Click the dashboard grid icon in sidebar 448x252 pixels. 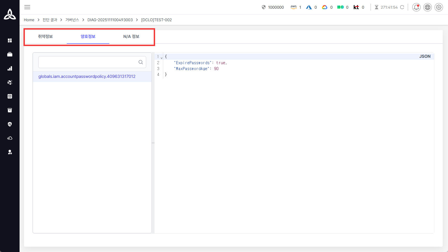click(10, 40)
